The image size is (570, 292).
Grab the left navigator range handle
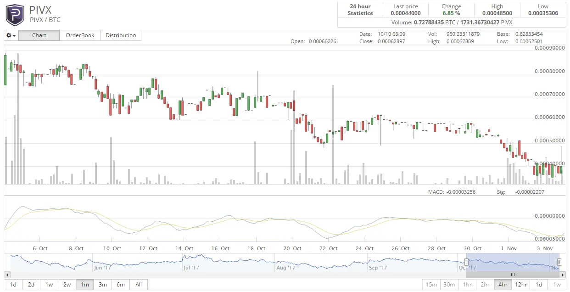point(466,262)
